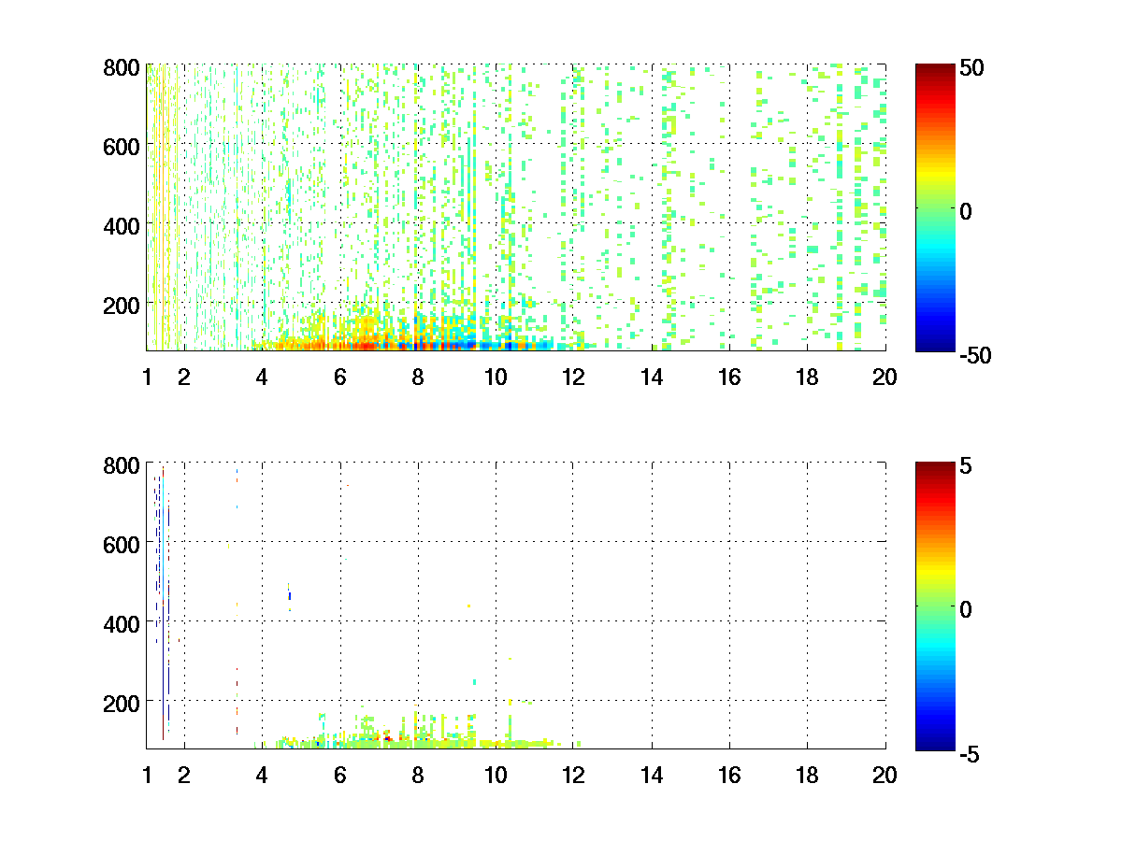Select top plot y-axis label 800

coord(122,67)
